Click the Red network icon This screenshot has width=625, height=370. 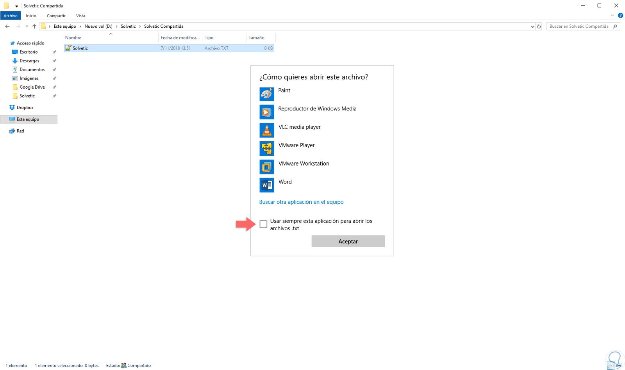(x=12, y=131)
